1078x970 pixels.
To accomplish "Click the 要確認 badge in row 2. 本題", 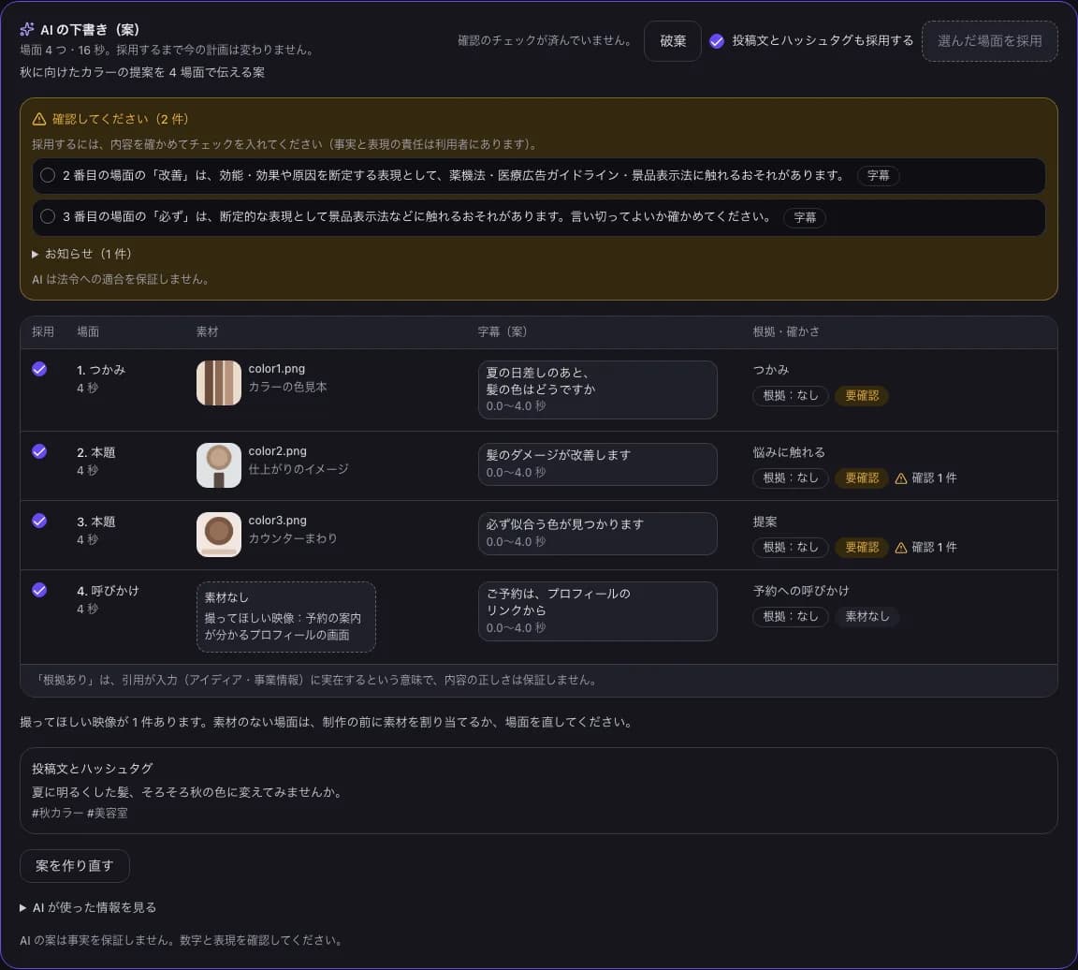I will [x=862, y=478].
